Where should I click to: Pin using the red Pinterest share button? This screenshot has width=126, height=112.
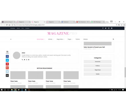(x=7, y=64)
